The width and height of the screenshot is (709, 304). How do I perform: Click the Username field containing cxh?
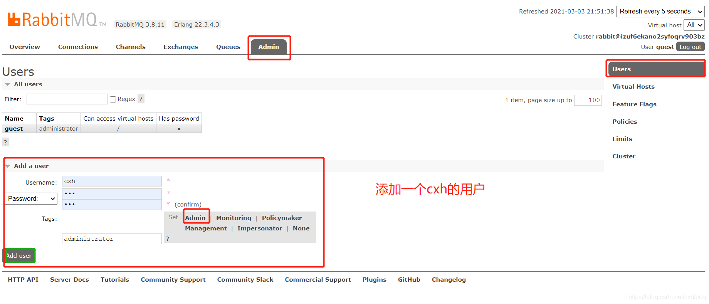112,181
